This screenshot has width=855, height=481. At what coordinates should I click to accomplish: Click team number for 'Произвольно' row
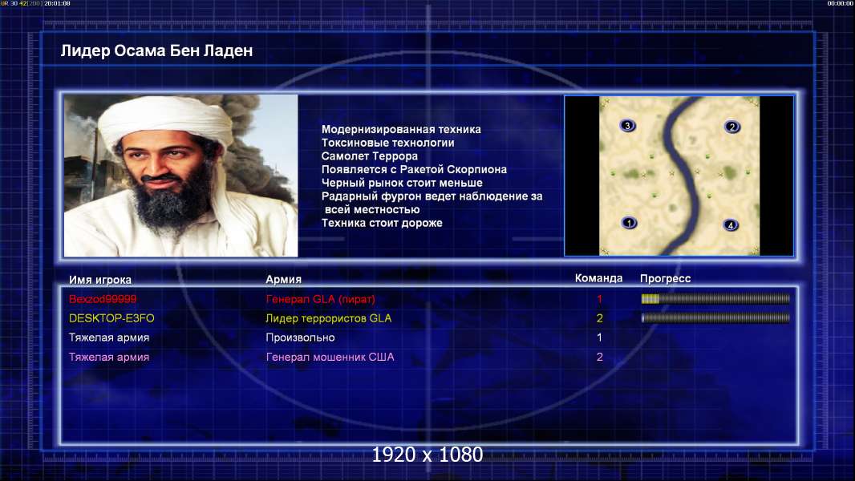[x=599, y=338]
